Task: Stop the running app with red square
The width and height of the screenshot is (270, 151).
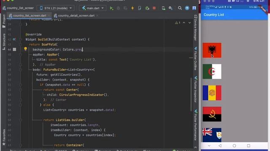Action: coord(154,8)
